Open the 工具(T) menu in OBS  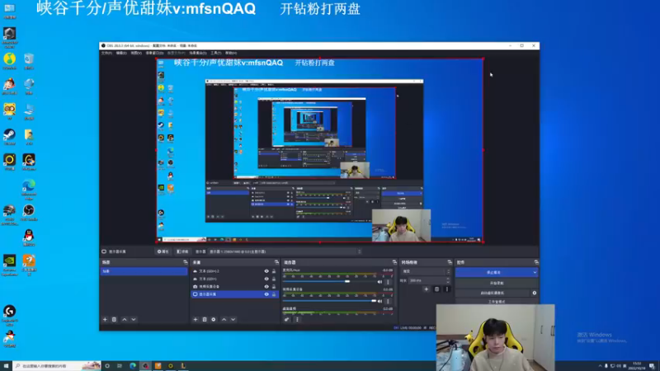tap(216, 53)
